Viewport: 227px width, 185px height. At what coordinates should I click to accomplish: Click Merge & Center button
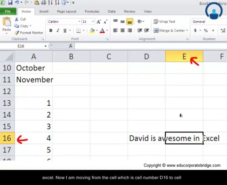point(169,30)
